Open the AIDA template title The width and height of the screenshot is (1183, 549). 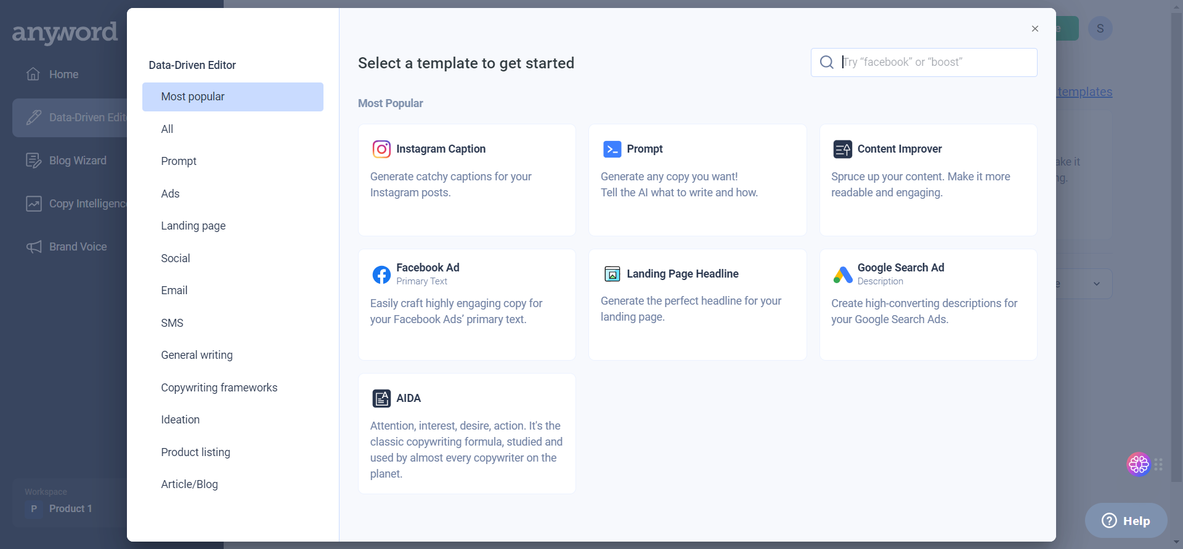[409, 398]
